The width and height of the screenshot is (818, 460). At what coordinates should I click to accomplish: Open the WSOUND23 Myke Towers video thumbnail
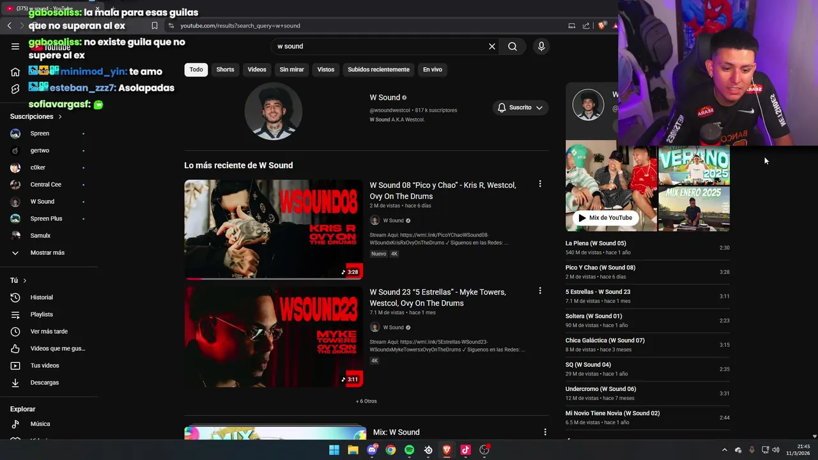[x=274, y=336]
